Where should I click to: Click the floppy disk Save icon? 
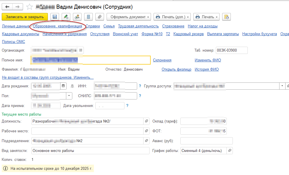[55, 17]
